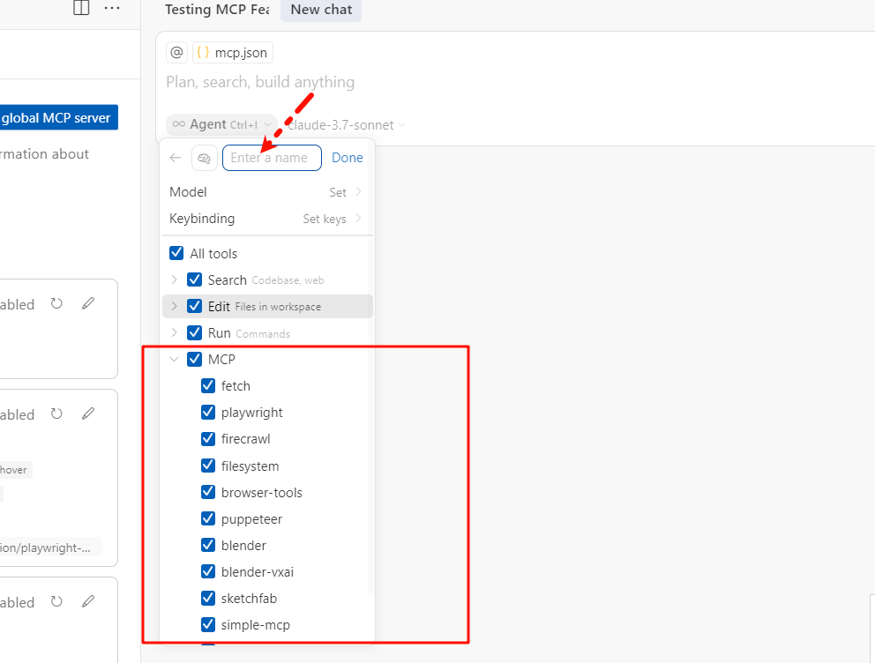Click refresh icon on second MCP server card
Viewport: 875px width, 663px height.
tap(56, 413)
